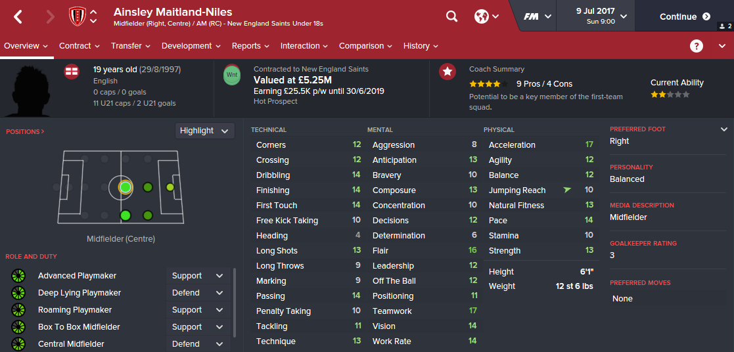Open the Development menu
Viewport: 734px width, 352px height.
191,46
